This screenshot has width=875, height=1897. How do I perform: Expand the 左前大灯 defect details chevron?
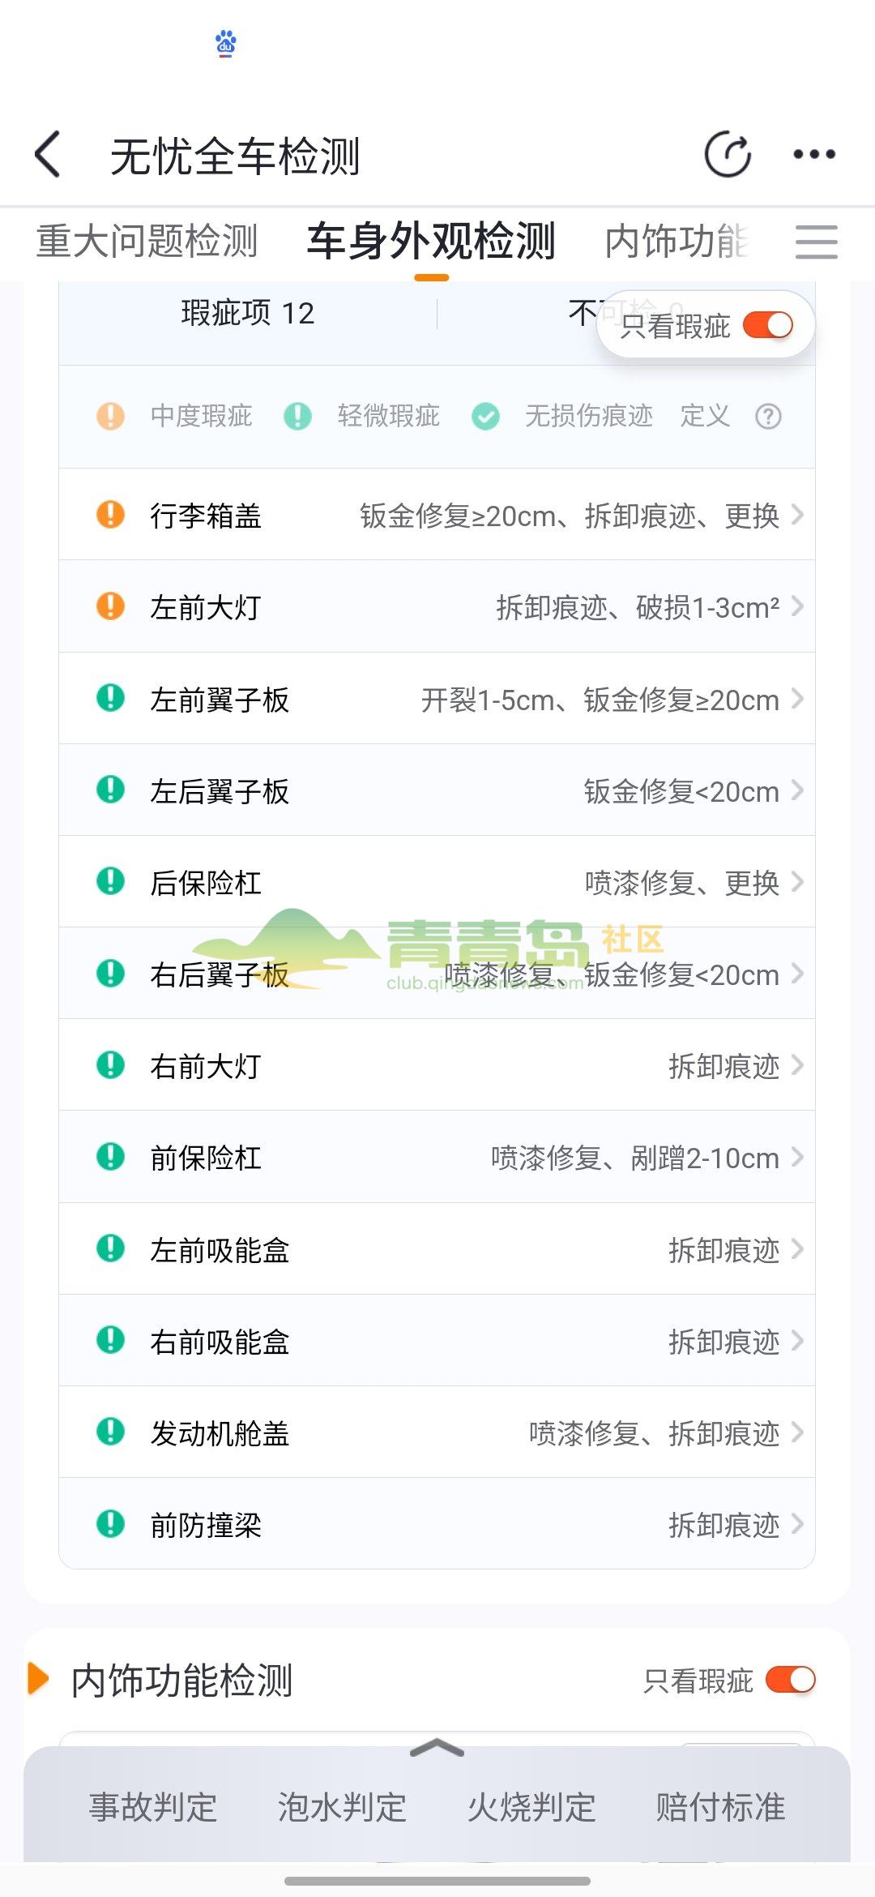coord(797,606)
